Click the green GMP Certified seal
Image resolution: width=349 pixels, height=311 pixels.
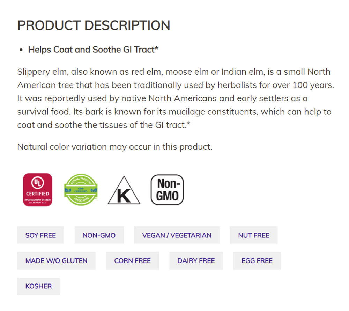[81, 190]
